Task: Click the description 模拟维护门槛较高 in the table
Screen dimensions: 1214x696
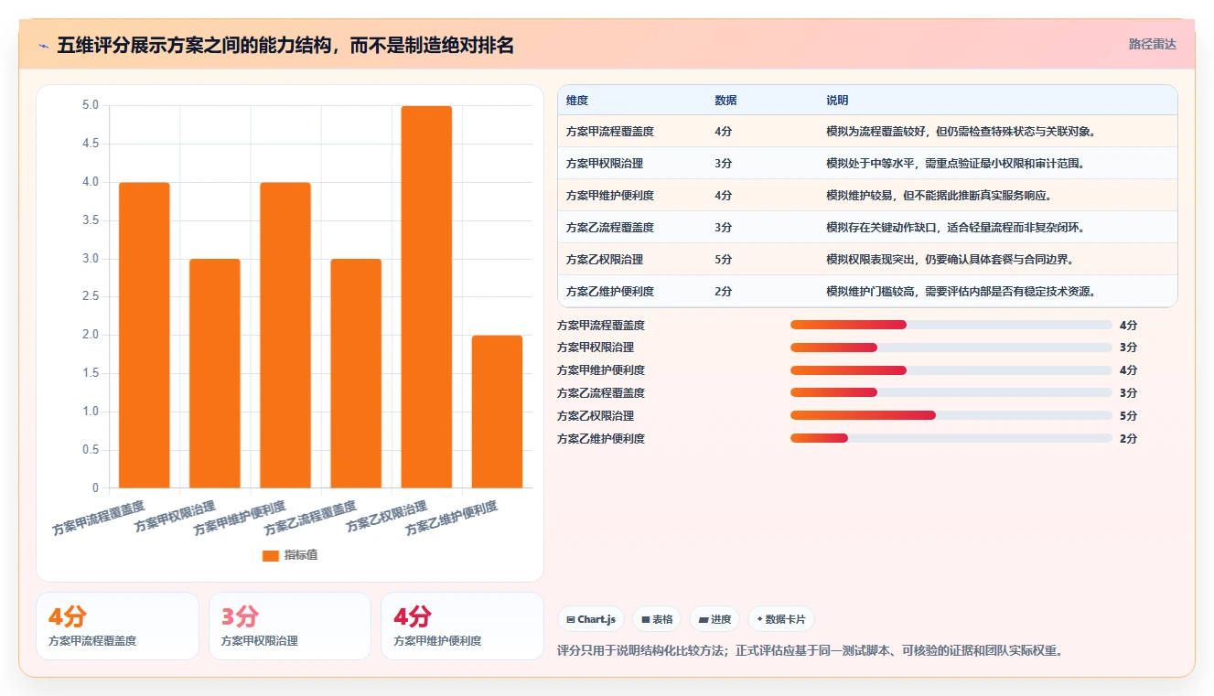Action: (961, 292)
